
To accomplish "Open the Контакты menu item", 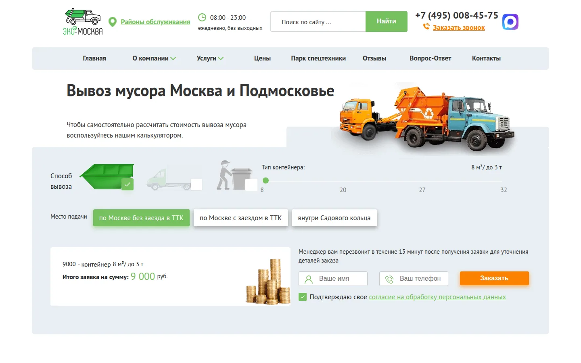I will pyautogui.click(x=486, y=58).
